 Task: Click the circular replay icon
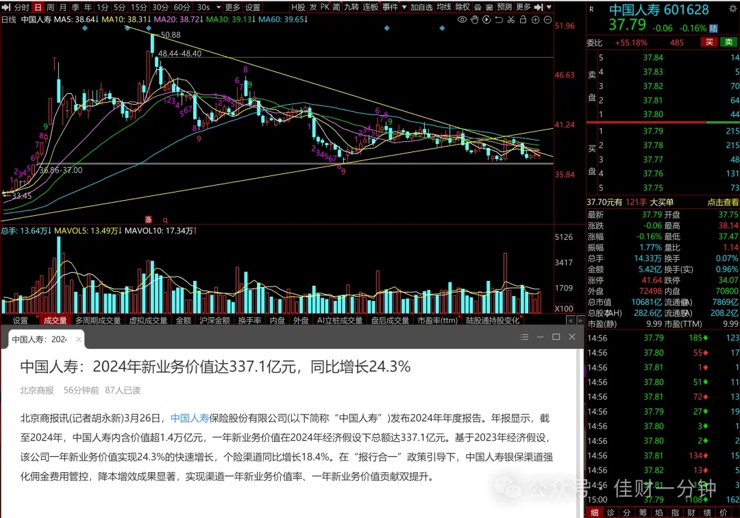(486, 20)
